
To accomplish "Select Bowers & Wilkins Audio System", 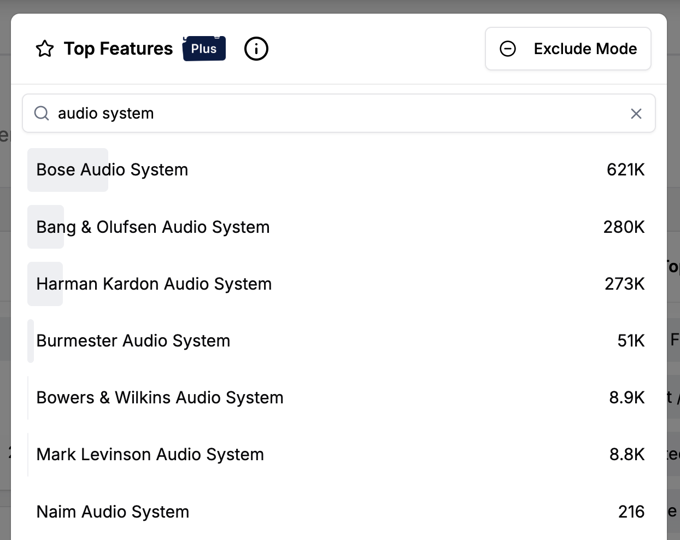I will (339, 397).
